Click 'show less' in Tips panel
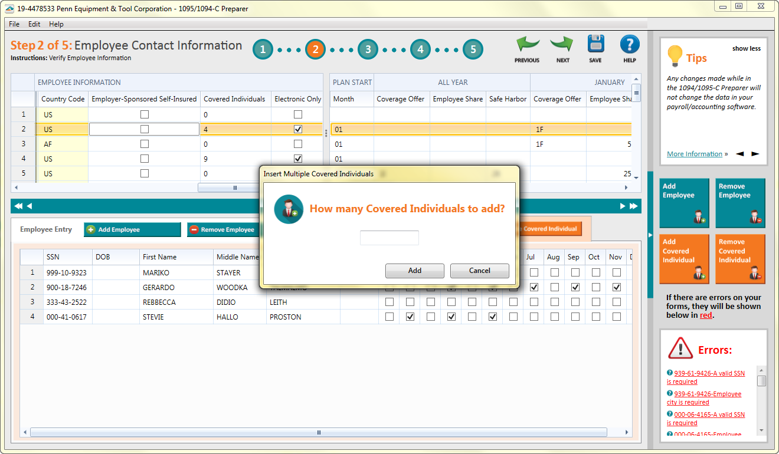This screenshot has height=454, width=779. [x=746, y=48]
